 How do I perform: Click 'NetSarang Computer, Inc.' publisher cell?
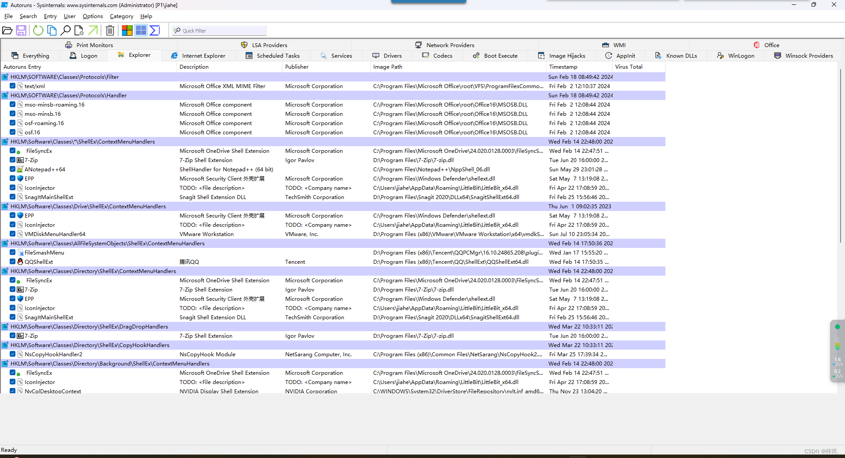point(318,354)
